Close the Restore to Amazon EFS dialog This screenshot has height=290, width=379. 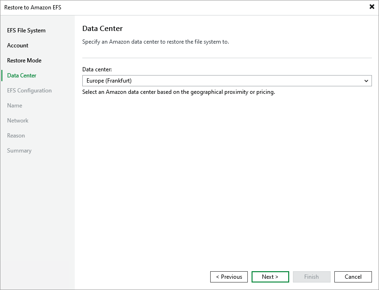click(371, 7)
